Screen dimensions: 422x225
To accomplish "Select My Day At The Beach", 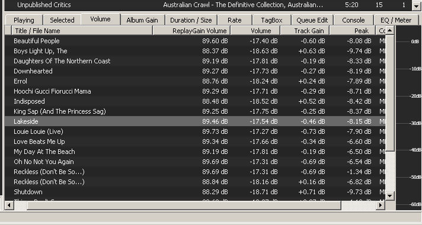I will click(x=195, y=152).
